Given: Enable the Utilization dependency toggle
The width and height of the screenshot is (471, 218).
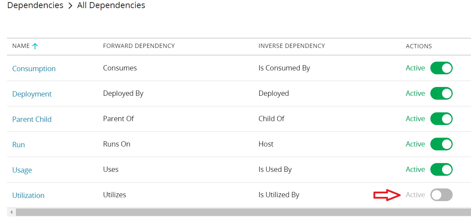Looking at the screenshot, I should tap(441, 195).
